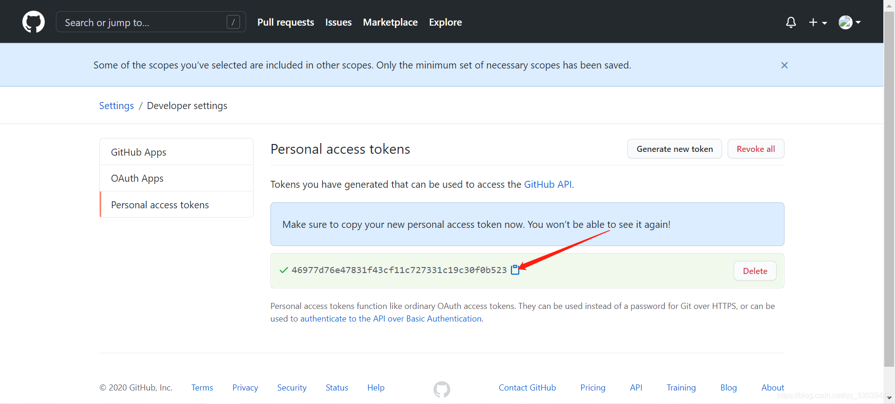895x404 pixels.
Task: Open the API footer link
Action: click(x=636, y=388)
